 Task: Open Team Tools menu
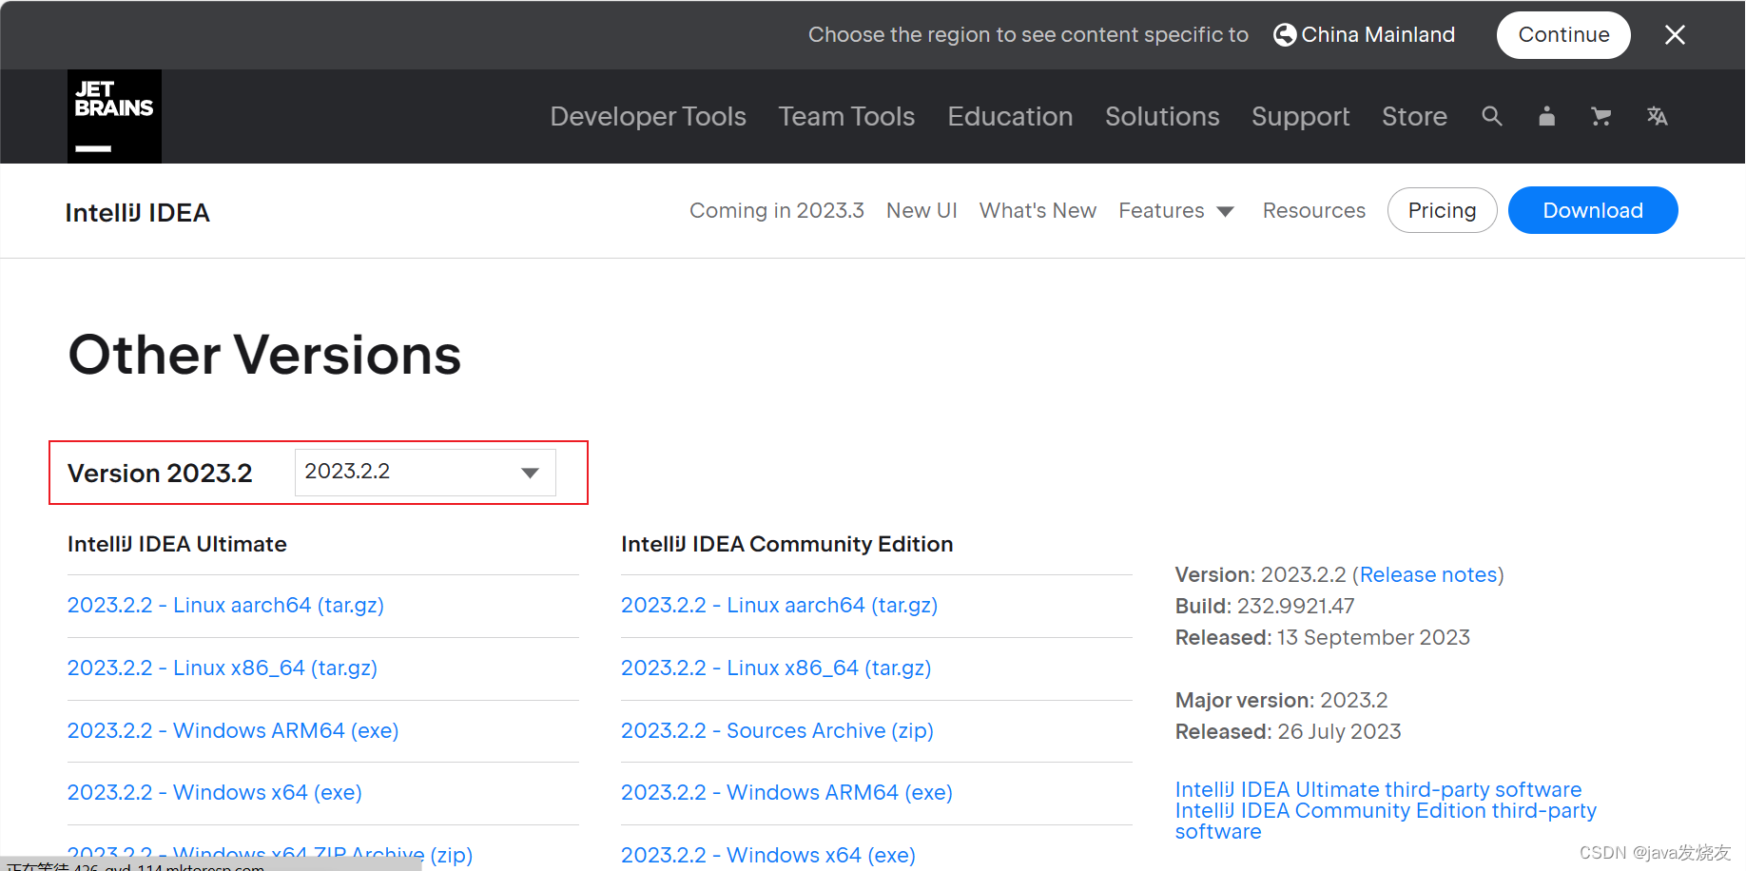click(846, 116)
